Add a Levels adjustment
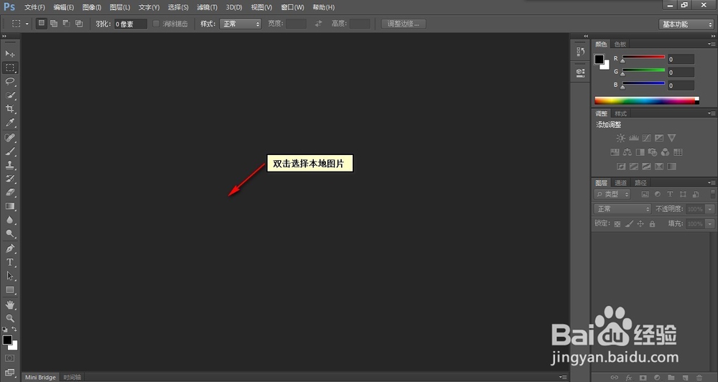 [634, 138]
